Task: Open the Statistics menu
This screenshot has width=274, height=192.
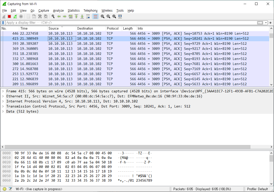Action: click(74, 10)
